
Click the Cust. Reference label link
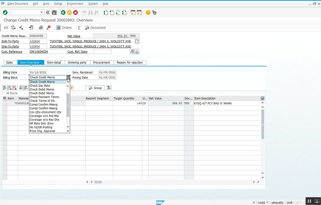tap(12, 52)
